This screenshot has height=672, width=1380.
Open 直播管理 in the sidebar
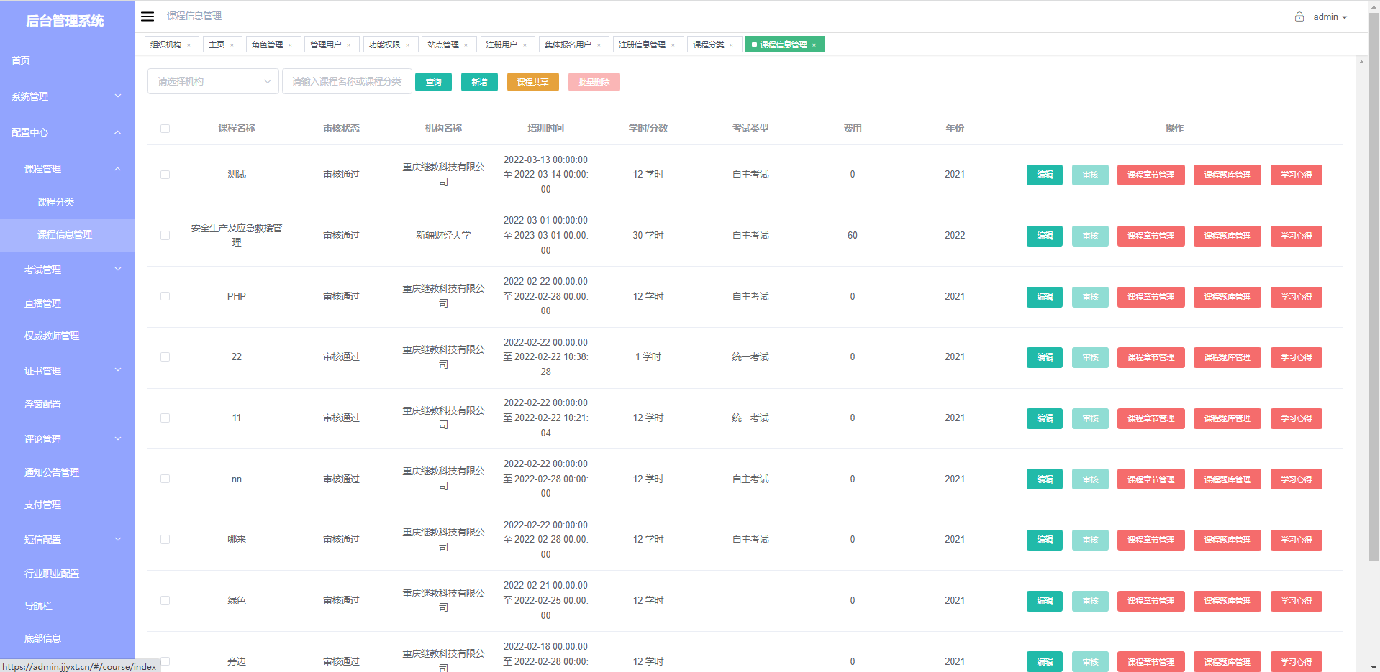(67, 303)
